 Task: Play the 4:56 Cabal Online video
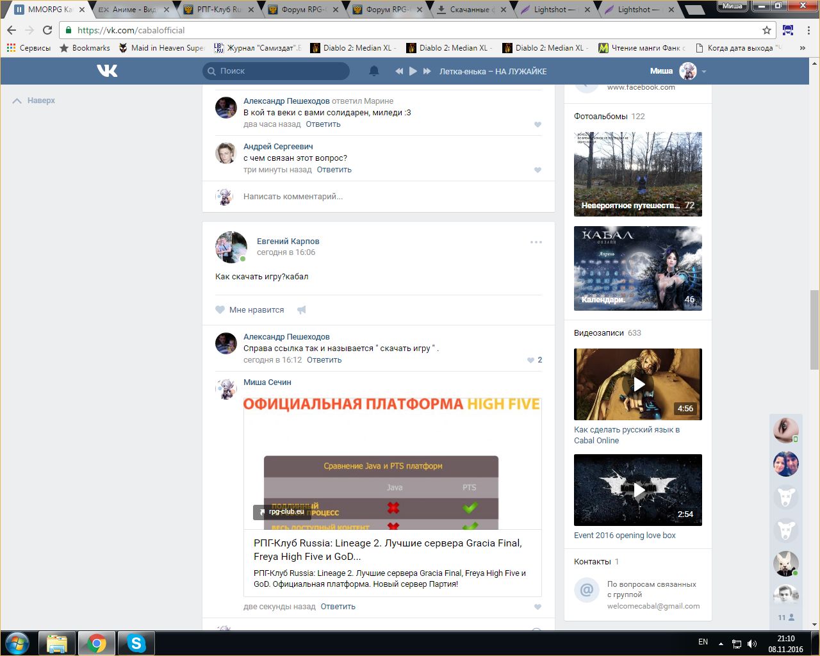pos(638,384)
